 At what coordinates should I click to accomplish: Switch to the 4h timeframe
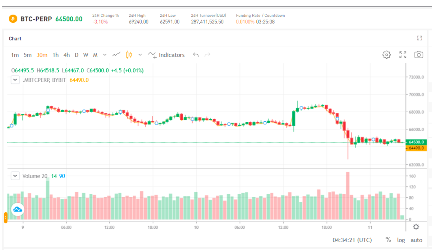66,55
